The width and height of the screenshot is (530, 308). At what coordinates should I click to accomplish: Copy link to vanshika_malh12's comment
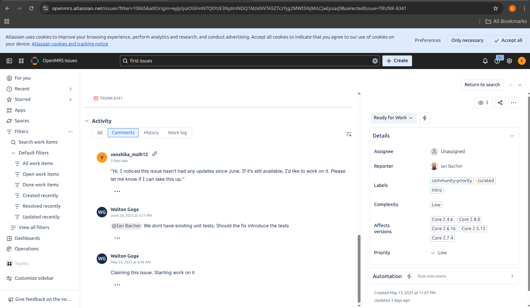click(155, 154)
